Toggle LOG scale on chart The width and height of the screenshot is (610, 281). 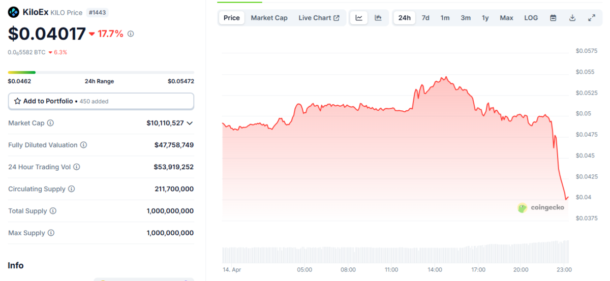click(x=531, y=18)
